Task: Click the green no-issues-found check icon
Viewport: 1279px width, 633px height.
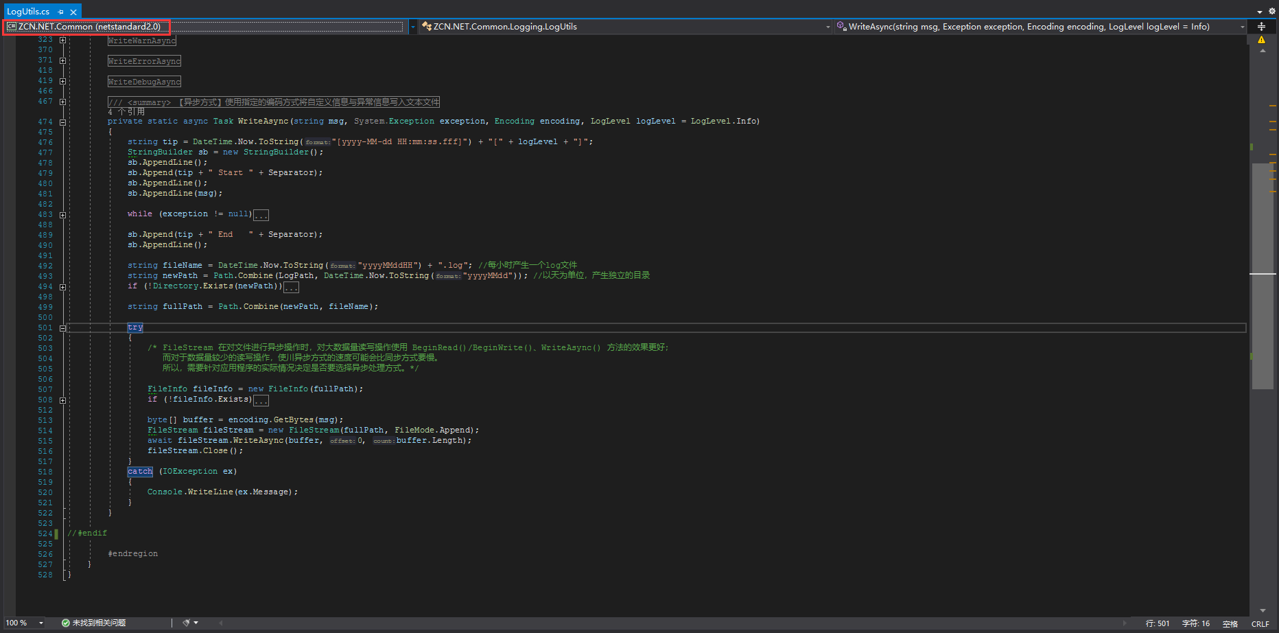Action: (66, 623)
